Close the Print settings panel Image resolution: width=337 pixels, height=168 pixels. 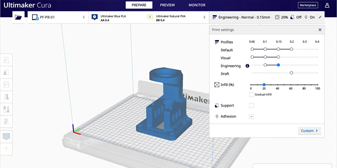(x=320, y=30)
